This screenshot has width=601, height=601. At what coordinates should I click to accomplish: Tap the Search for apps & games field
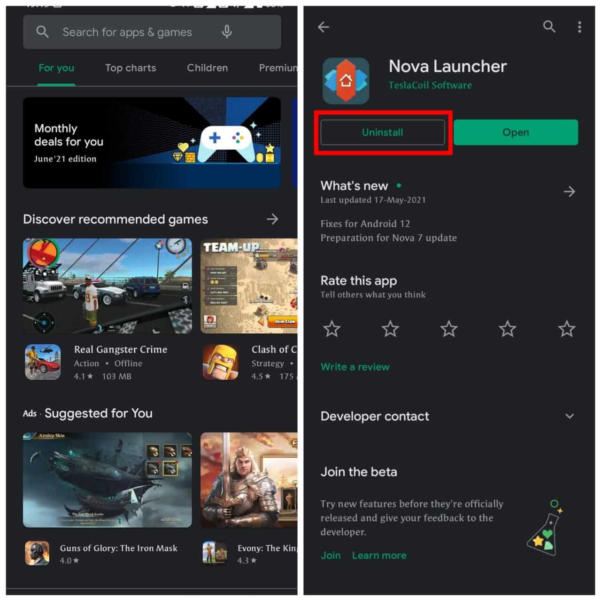click(x=127, y=32)
